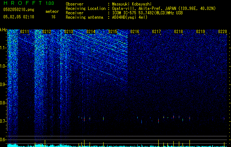Click the timestamp 05.02.05 02:10
This screenshot has width=231, height=147.
(19, 17)
